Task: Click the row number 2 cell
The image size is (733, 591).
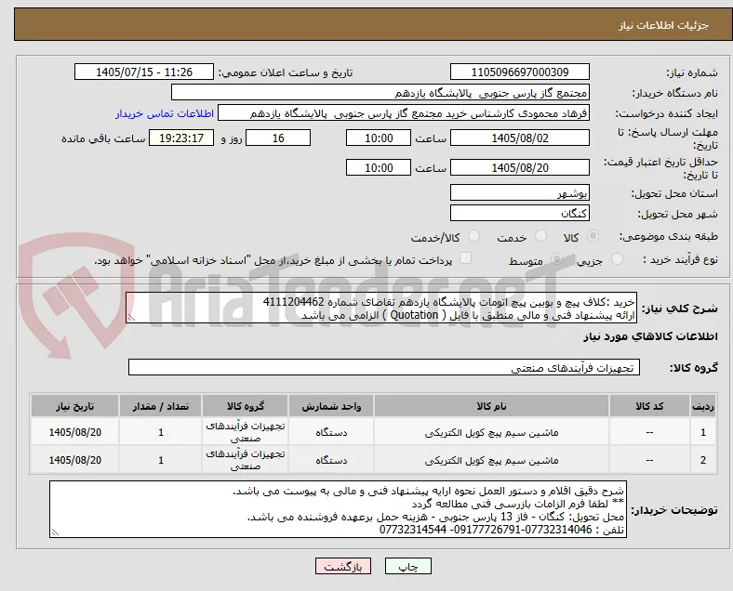Action: tap(702, 460)
